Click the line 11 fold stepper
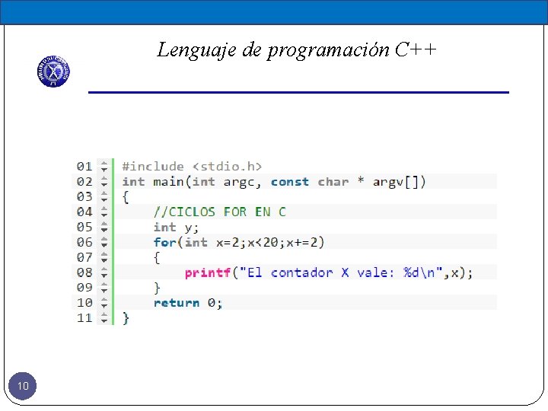 104,317
